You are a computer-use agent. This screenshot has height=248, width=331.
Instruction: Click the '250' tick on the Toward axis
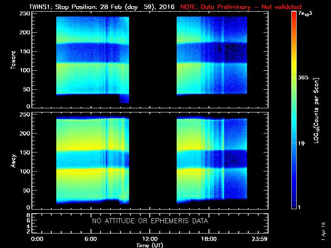point(25,14)
